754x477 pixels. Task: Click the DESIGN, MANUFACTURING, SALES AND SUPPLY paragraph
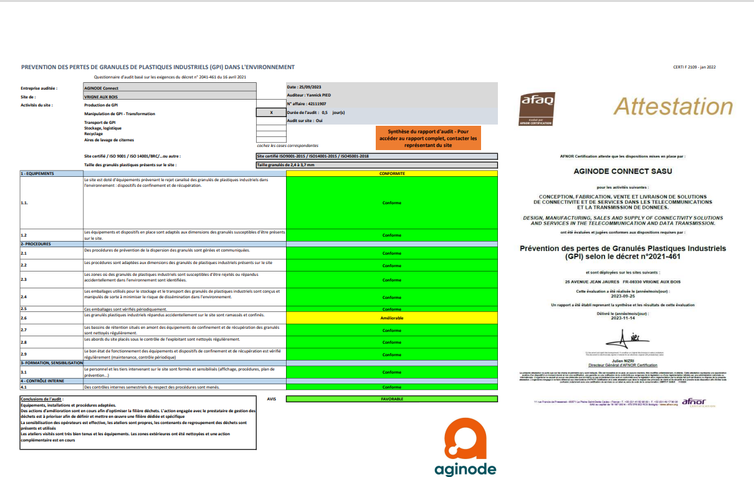click(623, 220)
